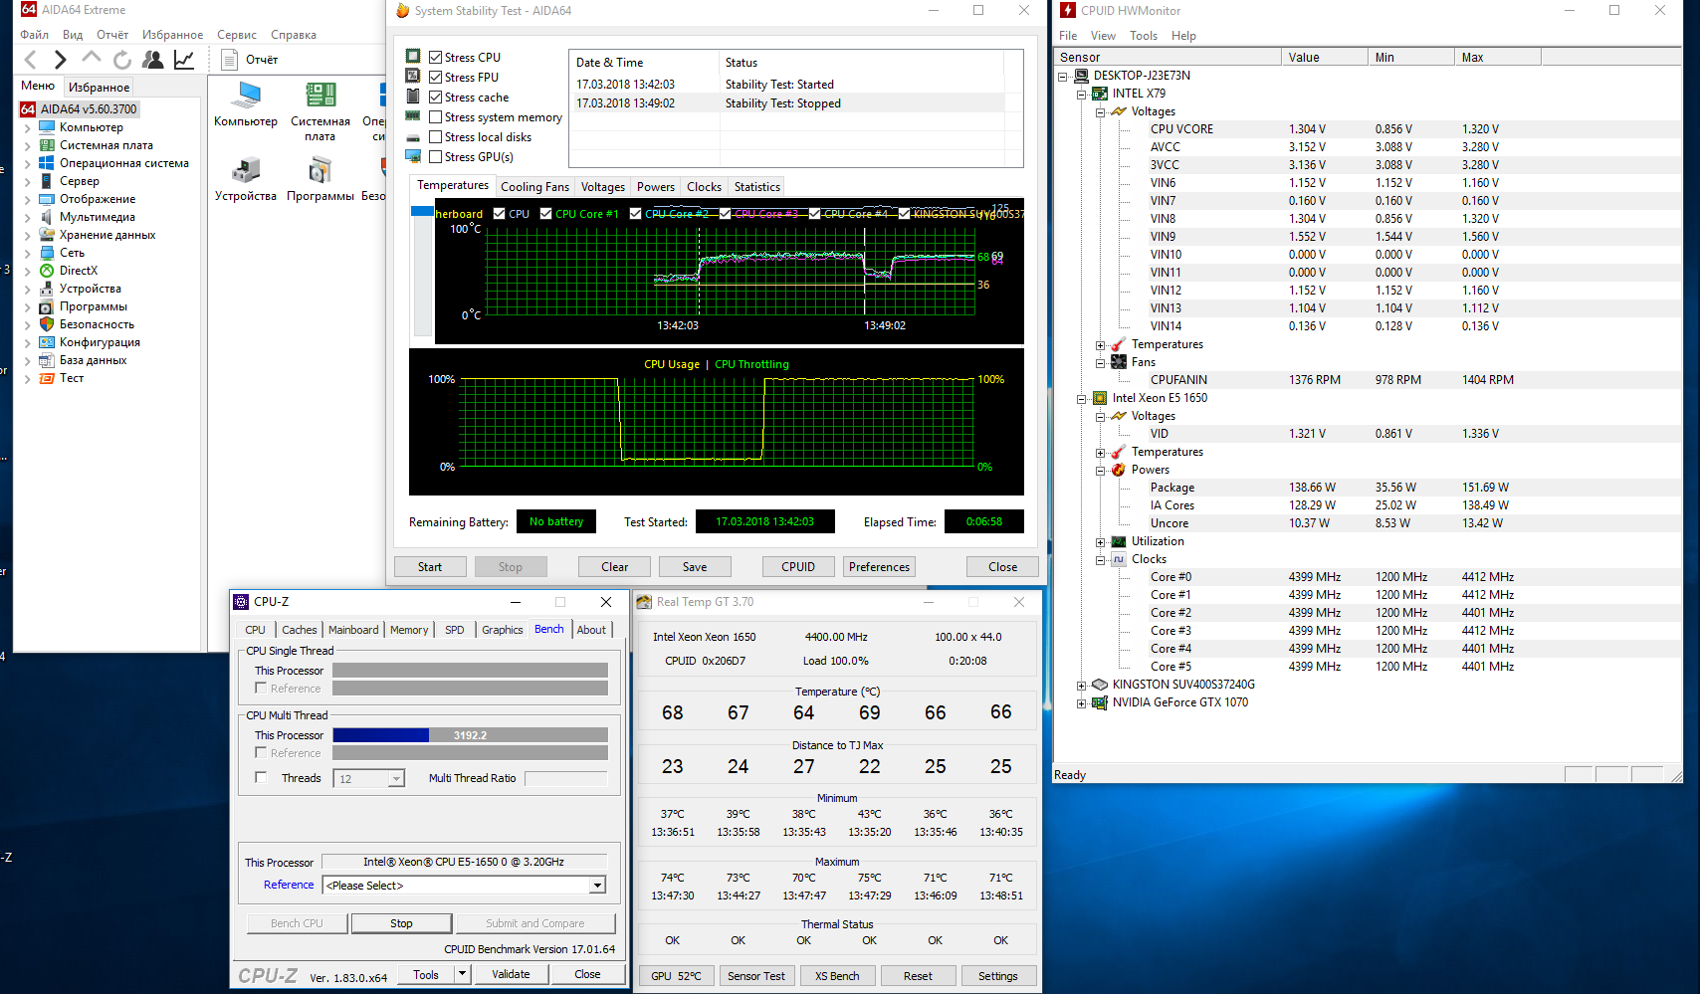Click the NVIDIA GeForce GTX 1070 icon

(1100, 702)
